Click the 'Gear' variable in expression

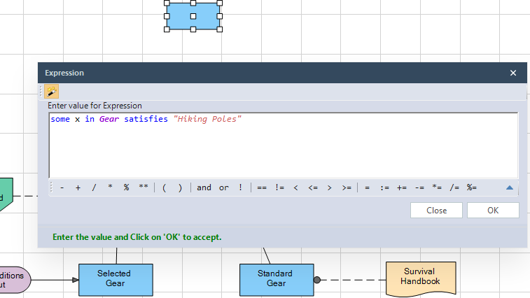coord(109,119)
